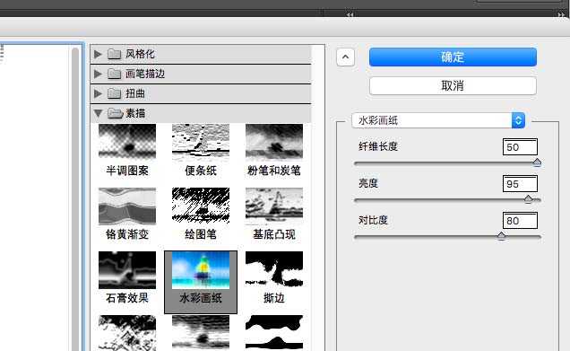Open the 水彩画纸 filter dropdown
This screenshot has height=351, width=570.
438,120
